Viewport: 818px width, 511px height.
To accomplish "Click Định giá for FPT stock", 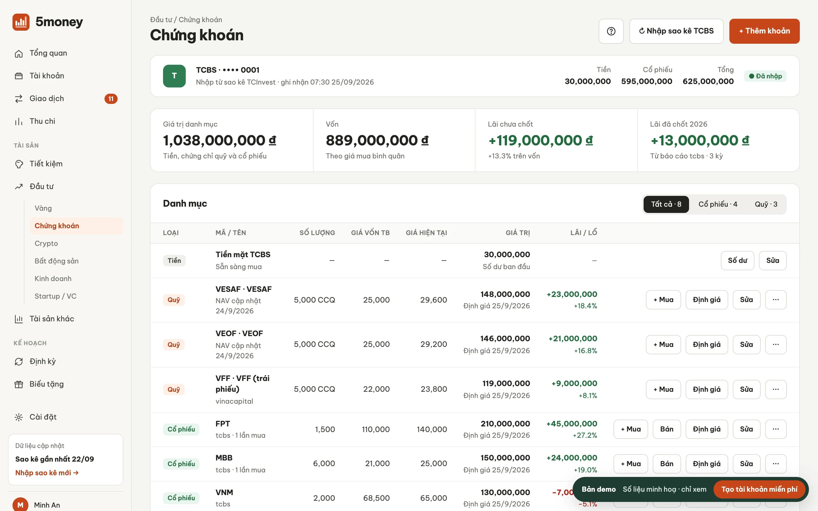I will pyautogui.click(x=706, y=429).
